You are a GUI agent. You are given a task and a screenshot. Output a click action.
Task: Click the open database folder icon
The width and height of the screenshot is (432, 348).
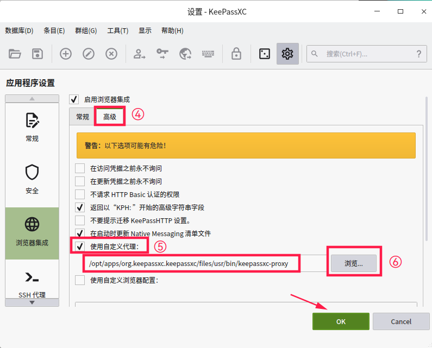(15, 54)
